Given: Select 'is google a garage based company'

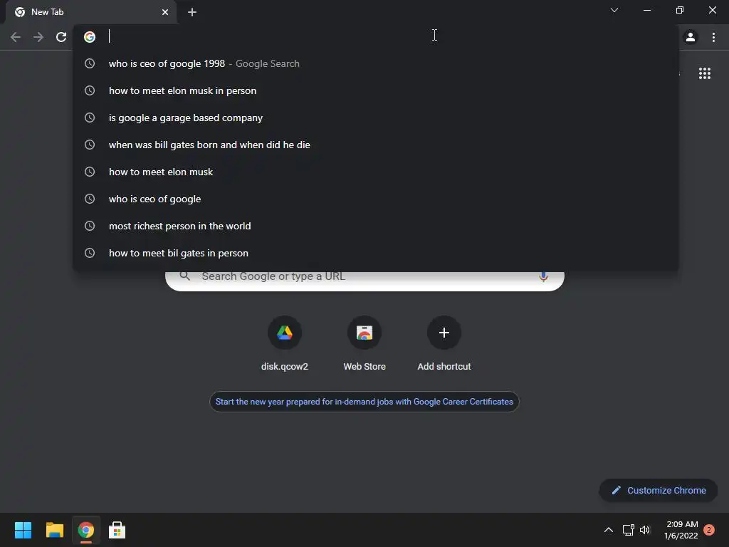Looking at the screenshot, I should coord(376,118).
